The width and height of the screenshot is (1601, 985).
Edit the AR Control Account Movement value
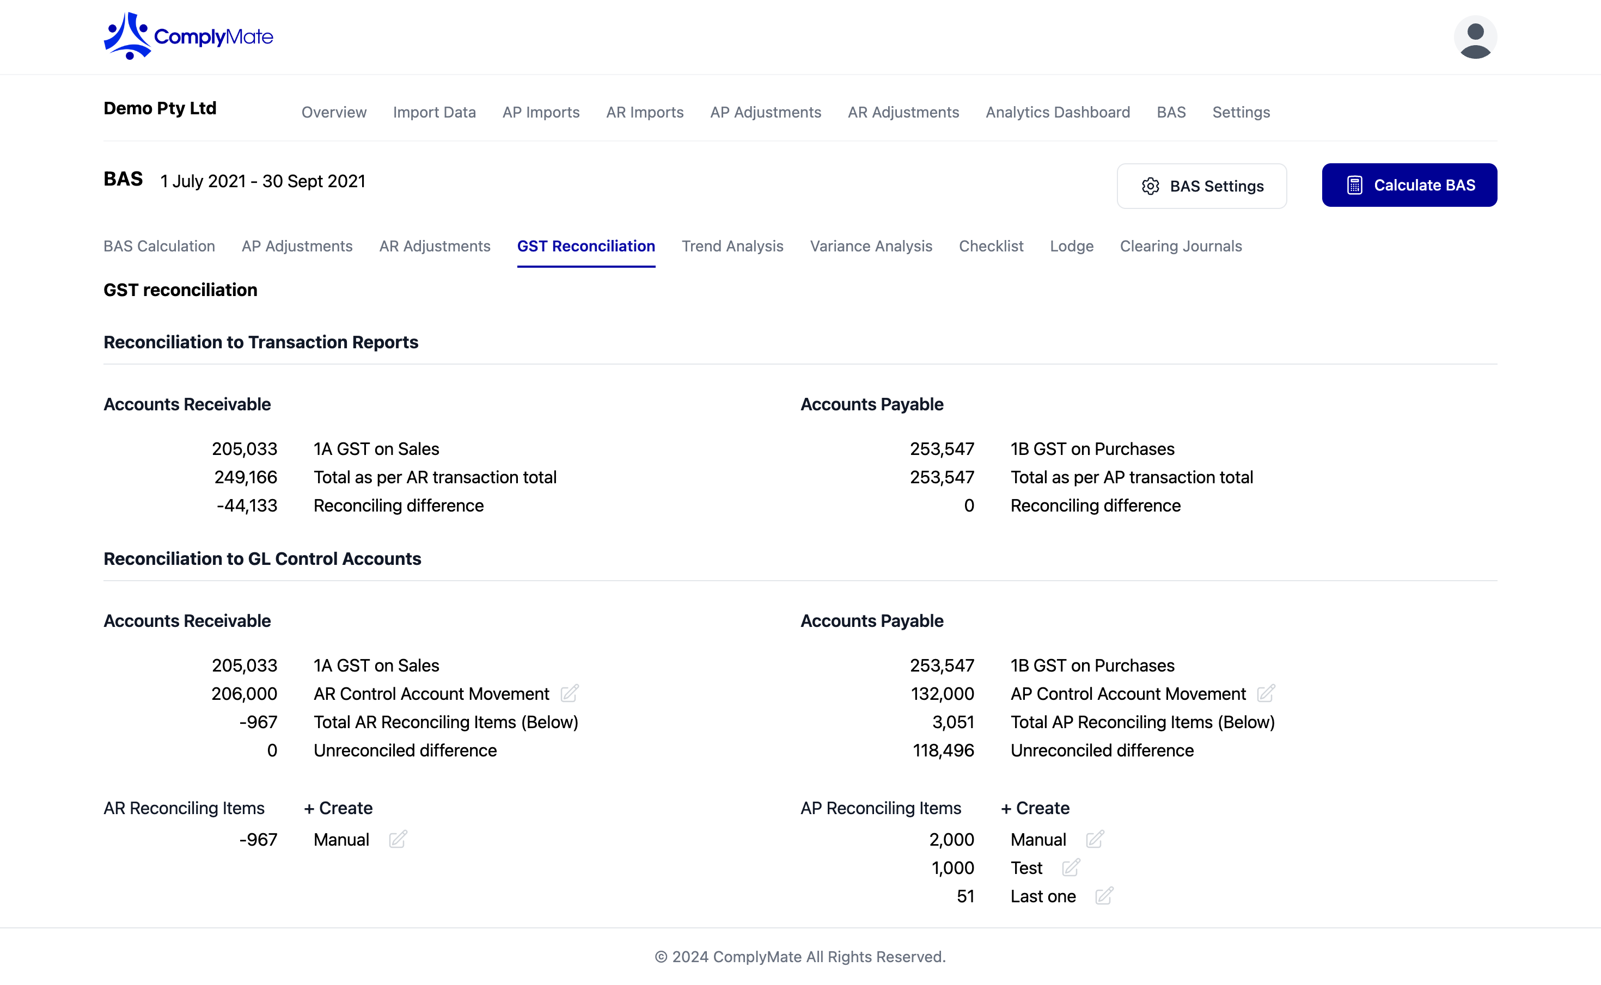tap(570, 693)
